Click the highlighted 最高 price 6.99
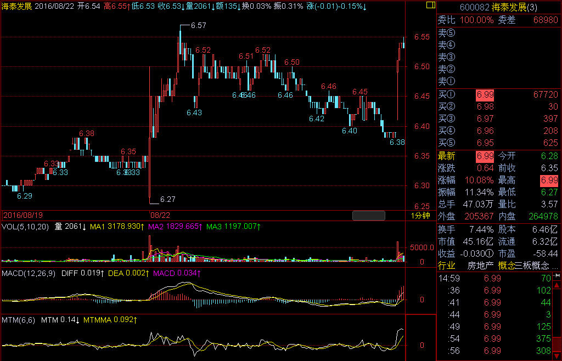The image size is (562, 361). pyautogui.click(x=549, y=180)
